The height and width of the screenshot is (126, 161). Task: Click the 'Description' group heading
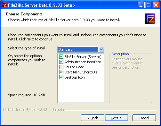[x=120, y=54]
